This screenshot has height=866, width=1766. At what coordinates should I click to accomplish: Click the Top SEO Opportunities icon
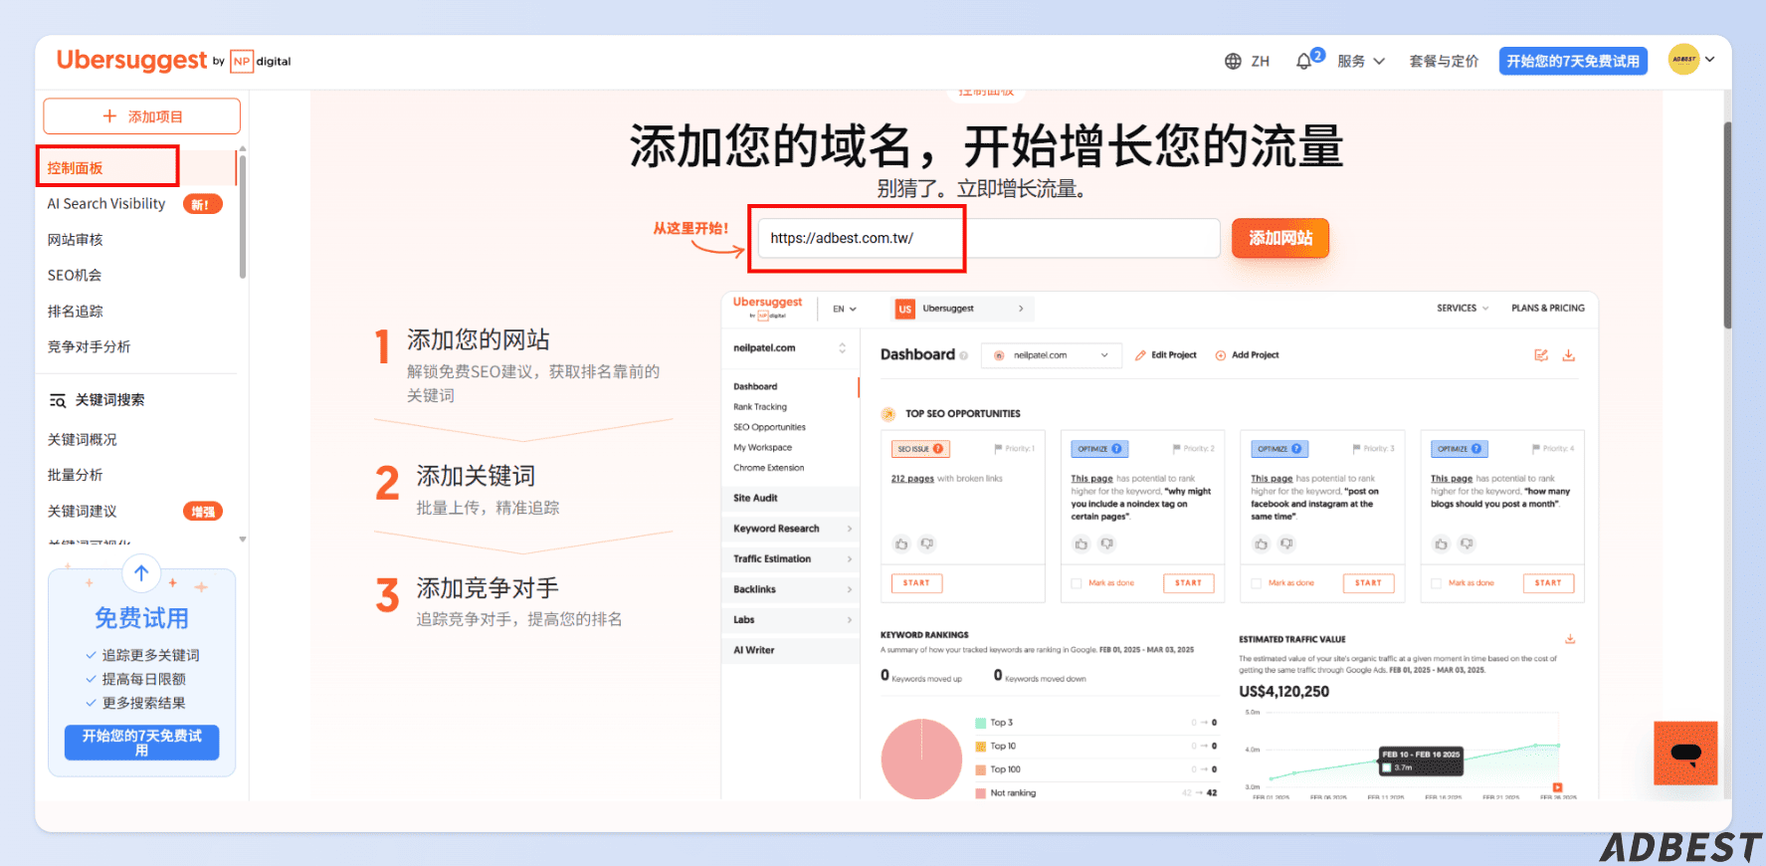[x=888, y=414]
